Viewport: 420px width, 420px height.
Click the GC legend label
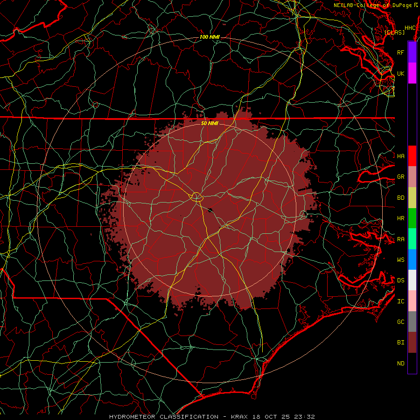coord(400,322)
